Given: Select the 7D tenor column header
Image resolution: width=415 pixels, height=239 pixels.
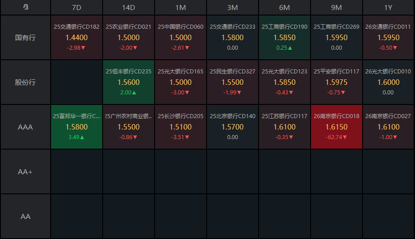Looking at the screenshot, I should [77, 7].
